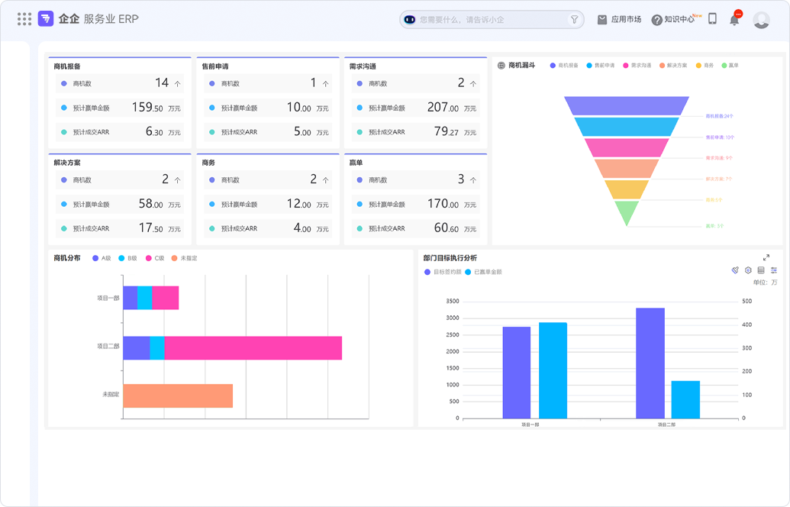Click the paintbrush style icon in 部门目标执行分析
This screenshot has width=790, height=507.
pos(735,270)
